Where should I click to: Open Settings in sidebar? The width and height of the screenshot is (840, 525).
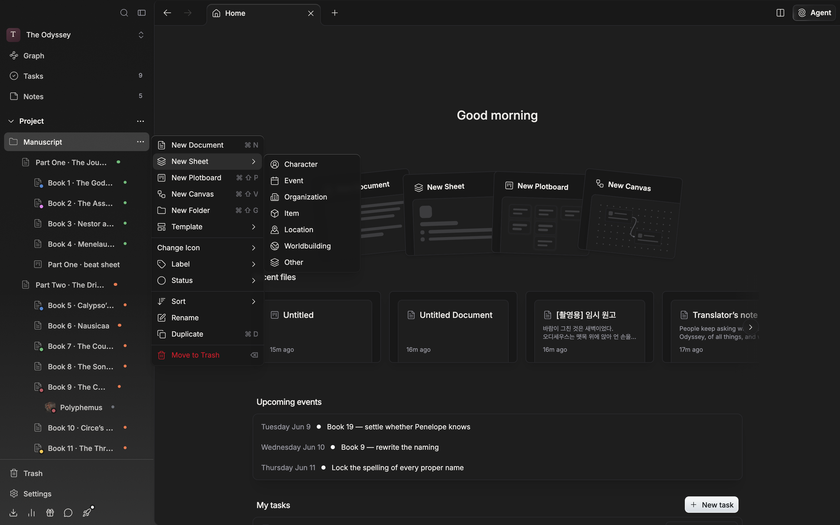tap(76, 494)
